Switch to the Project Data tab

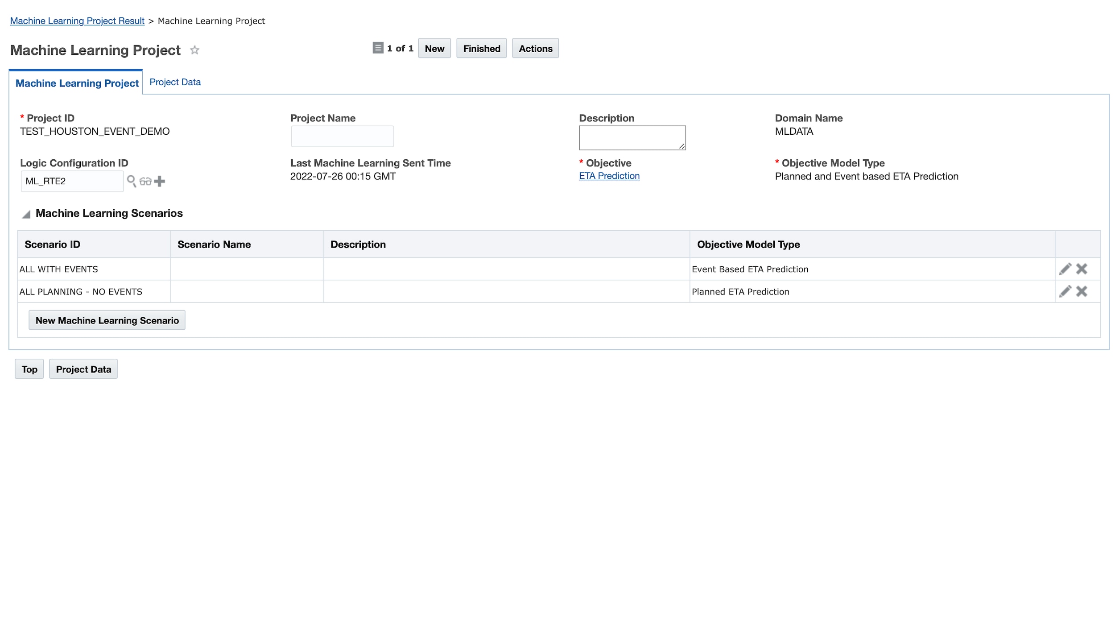click(175, 82)
